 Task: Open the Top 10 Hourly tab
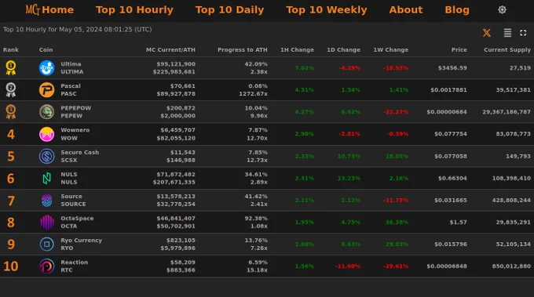(134, 10)
